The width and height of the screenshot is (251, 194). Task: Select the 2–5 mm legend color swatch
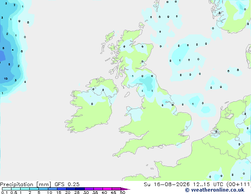(x=34, y=189)
